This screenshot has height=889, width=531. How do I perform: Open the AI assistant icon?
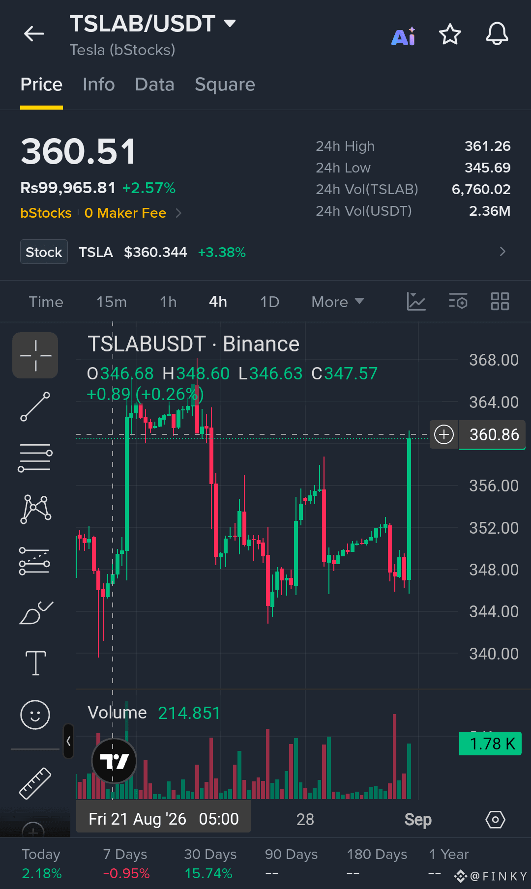[403, 36]
